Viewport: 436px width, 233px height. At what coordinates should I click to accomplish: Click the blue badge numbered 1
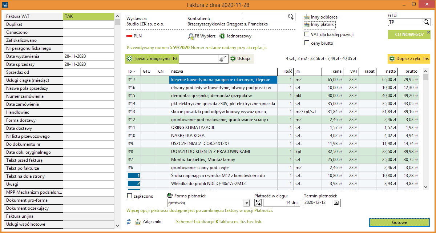134,176
